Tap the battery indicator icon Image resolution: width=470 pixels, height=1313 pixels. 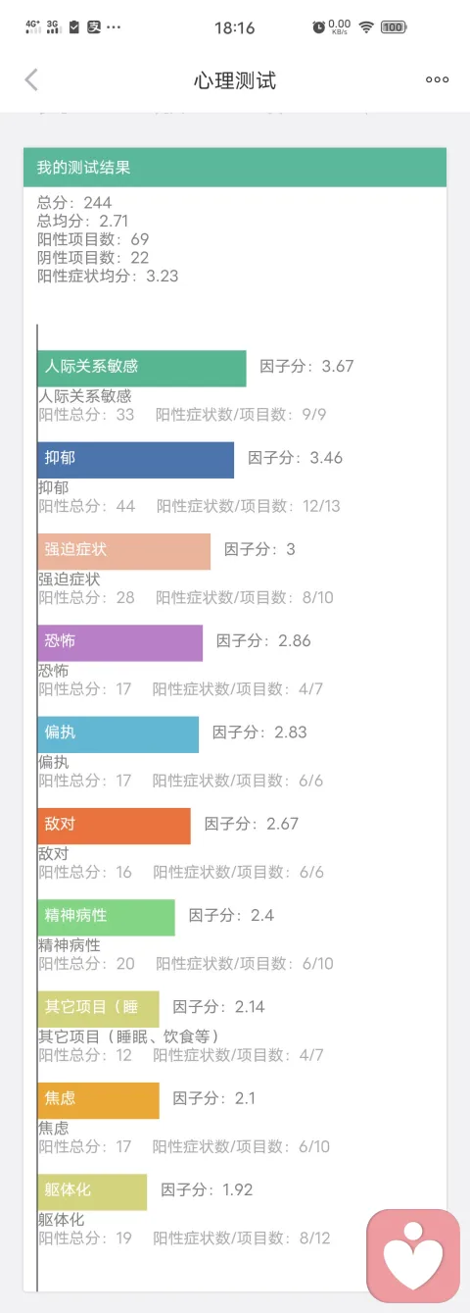pos(394,27)
